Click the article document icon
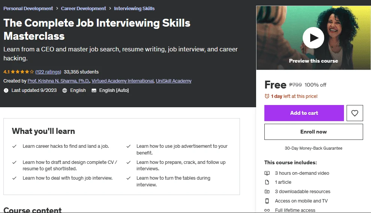Screen dimensions: 371x213 (x=267, y=182)
